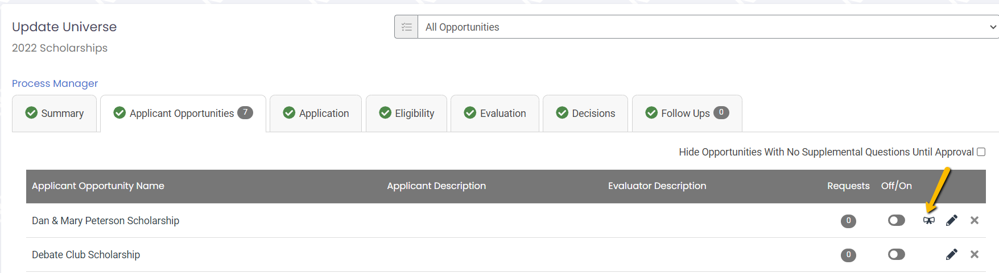Click the Requests column header
The image size is (999, 273).
[x=848, y=186]
